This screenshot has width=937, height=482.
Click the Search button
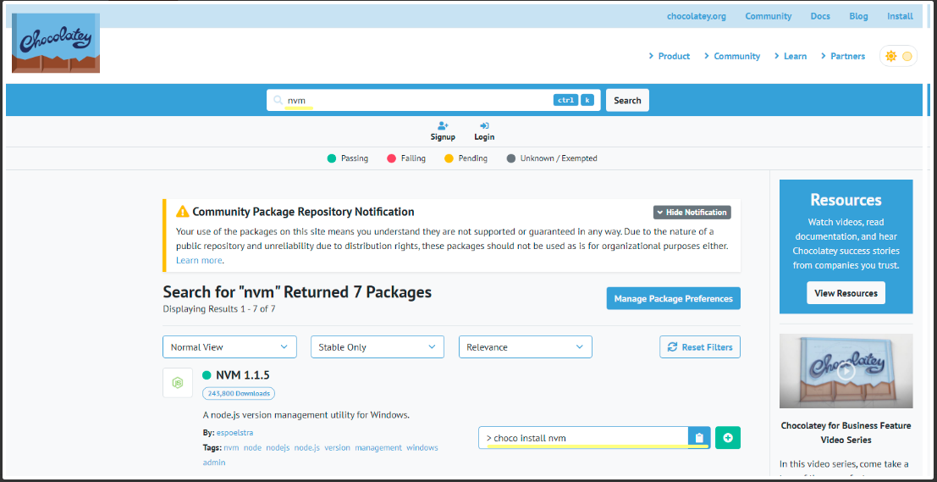(627, 101)
